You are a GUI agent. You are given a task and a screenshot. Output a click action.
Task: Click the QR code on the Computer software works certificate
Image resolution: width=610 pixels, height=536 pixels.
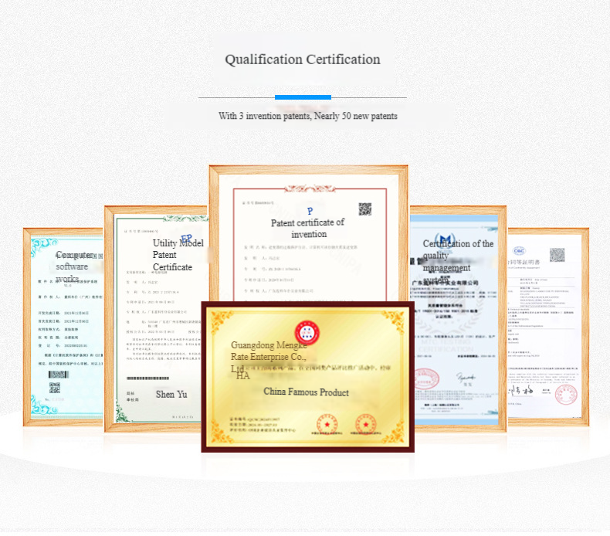[x=55, y=388]
